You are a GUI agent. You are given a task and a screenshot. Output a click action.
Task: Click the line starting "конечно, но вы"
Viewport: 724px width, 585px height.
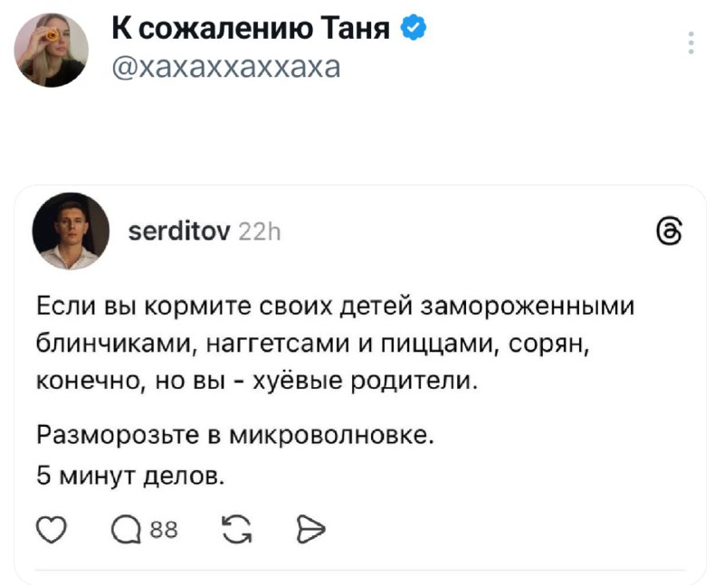[257, 380]
